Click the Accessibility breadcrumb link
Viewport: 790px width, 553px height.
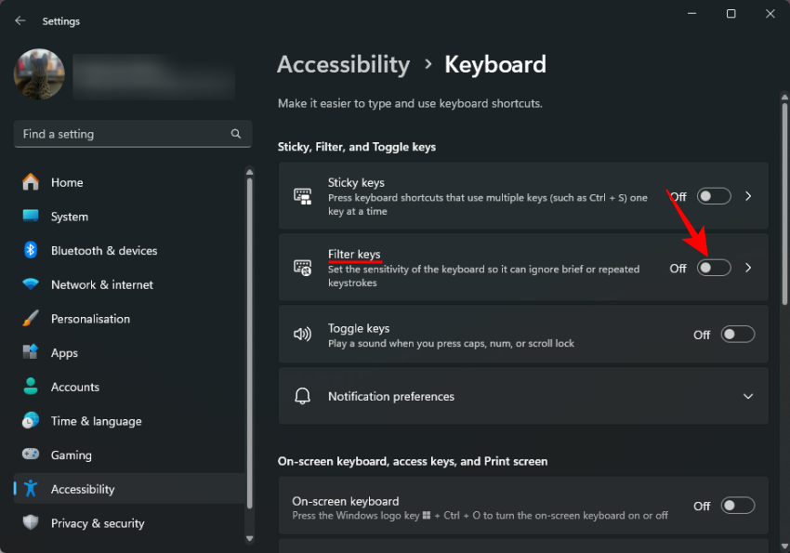coord(343,64)
